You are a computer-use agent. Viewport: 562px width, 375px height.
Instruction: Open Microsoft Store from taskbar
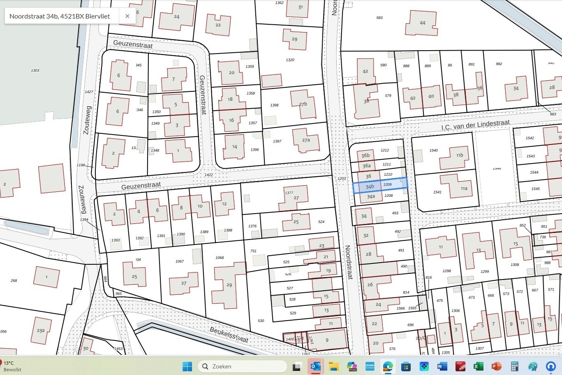tap(406, 366)
